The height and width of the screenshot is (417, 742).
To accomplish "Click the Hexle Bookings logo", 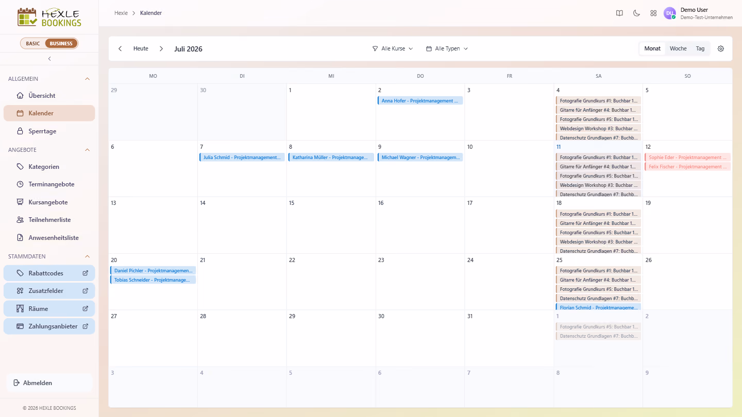I will point(49,17).
